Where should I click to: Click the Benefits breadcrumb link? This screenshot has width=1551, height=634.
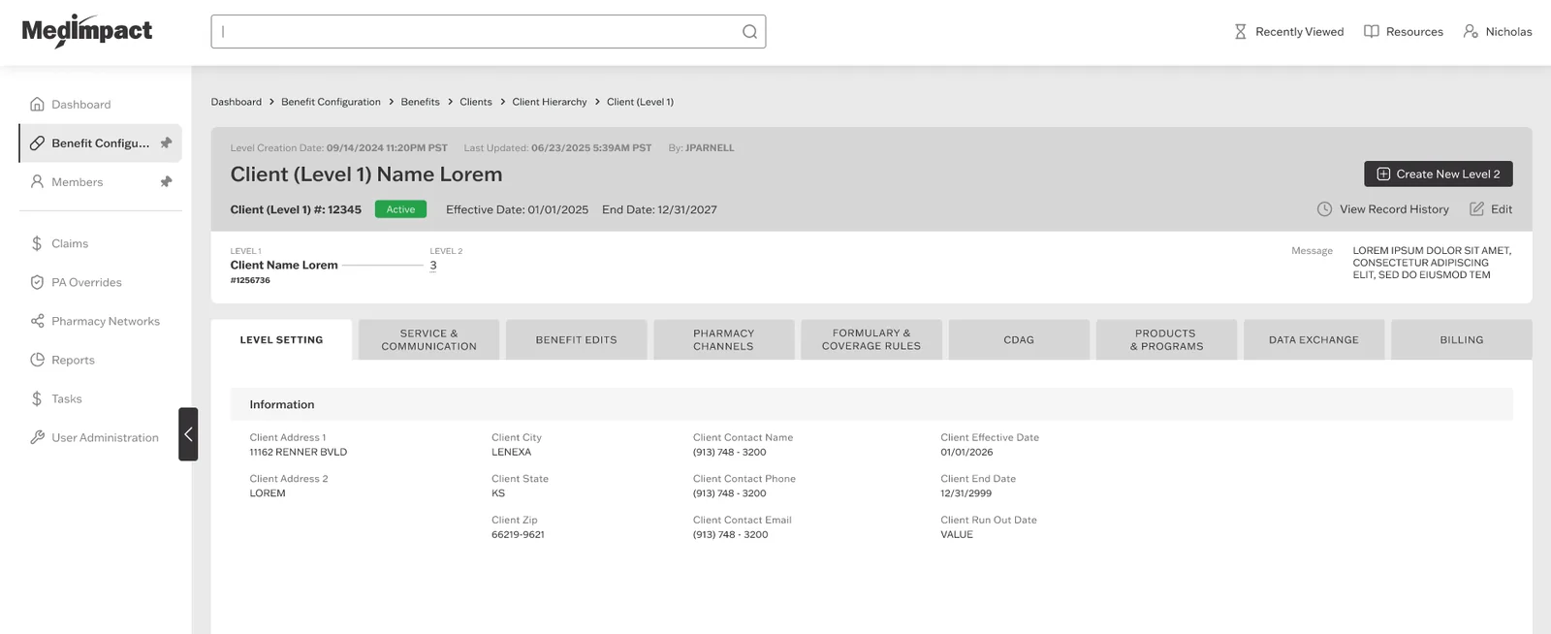pyautogui.click(x=420, y=102)
